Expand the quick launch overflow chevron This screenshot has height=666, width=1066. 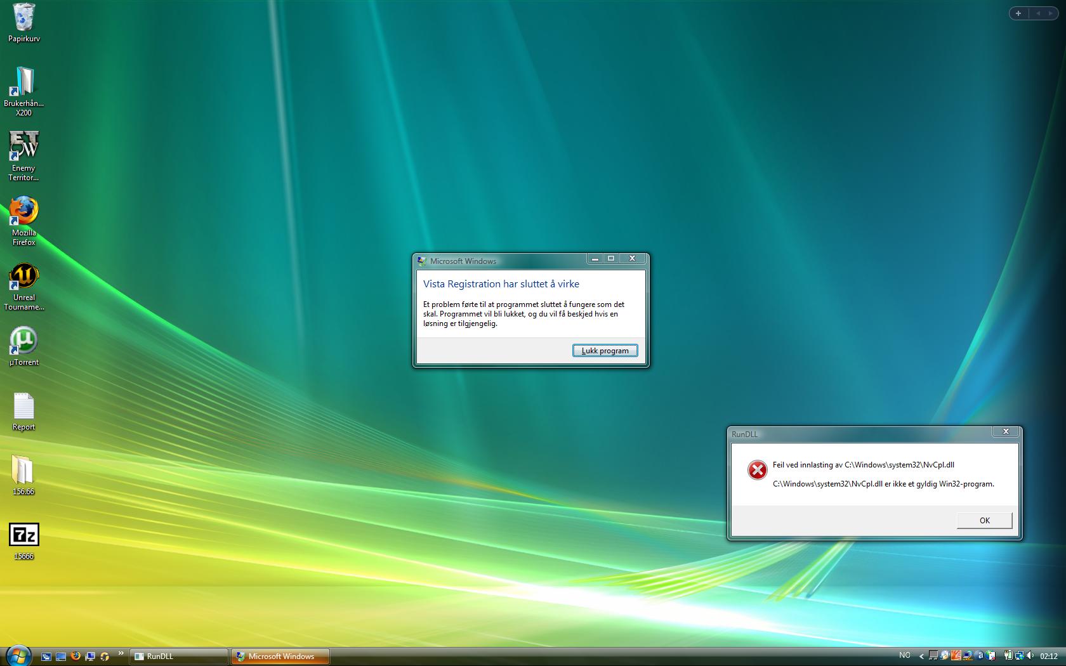(121, 653)
